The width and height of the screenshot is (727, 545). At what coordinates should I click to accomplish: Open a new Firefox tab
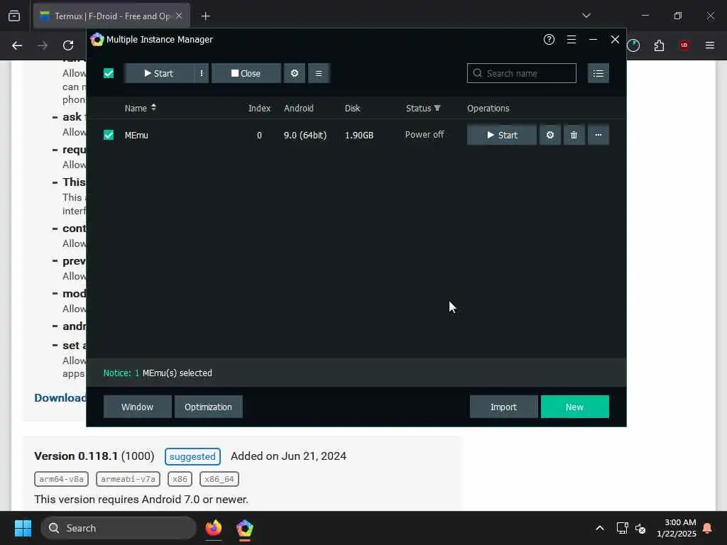205,16
